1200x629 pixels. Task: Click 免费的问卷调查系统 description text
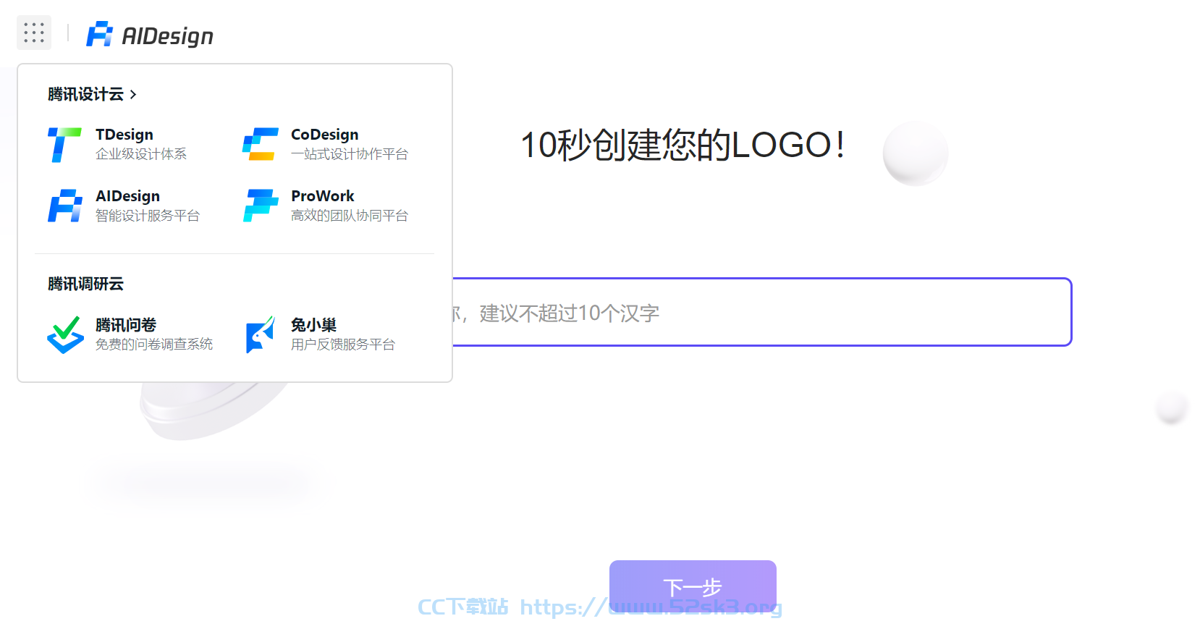(x=154, y=345)
